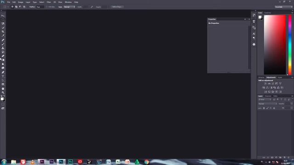Add a Photo Filter adjustment
Image resolution: width=294 pixels, height=165 pixels.
coord(275,88)
